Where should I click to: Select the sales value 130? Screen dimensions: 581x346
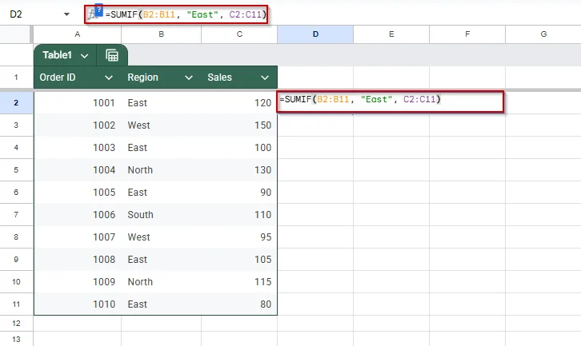(x=239, y=170)
